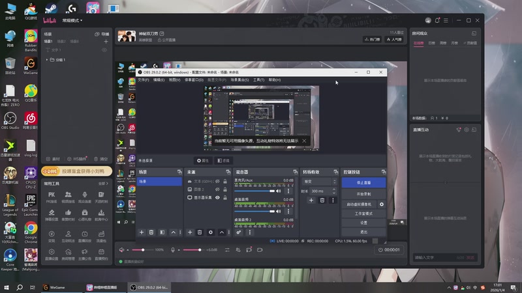This screenshot has height=293, width=522.
Task: Open 帮助(H) menu in OBS
Action: coord(275,80)
